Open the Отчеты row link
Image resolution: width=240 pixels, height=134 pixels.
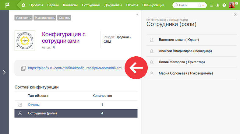(x=34, y=105)
